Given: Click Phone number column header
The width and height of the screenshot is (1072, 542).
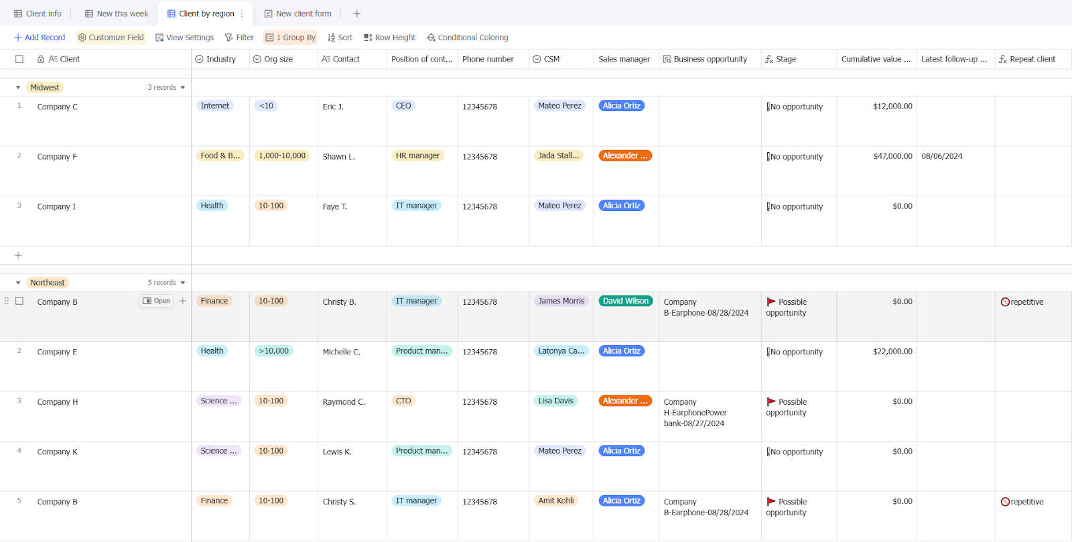Looking at the screenshot, I should [x=493, y=59].
